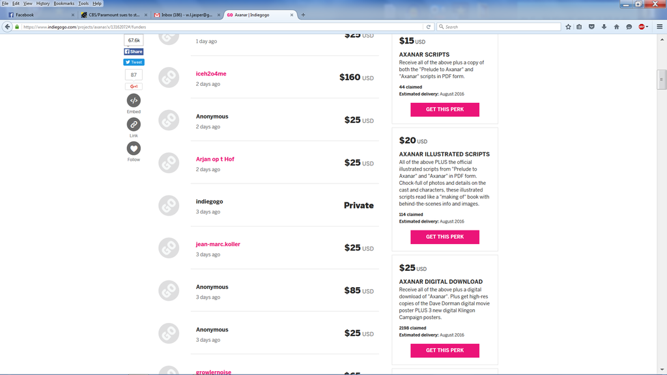The height and width of the screenshot is (375, 667).
Task: Open the View menu
Action: (x=27, y=3)
